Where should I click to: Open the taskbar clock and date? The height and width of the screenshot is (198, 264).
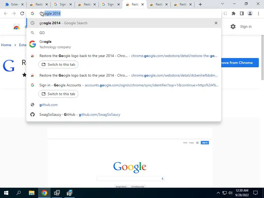[x=242, y=193]
